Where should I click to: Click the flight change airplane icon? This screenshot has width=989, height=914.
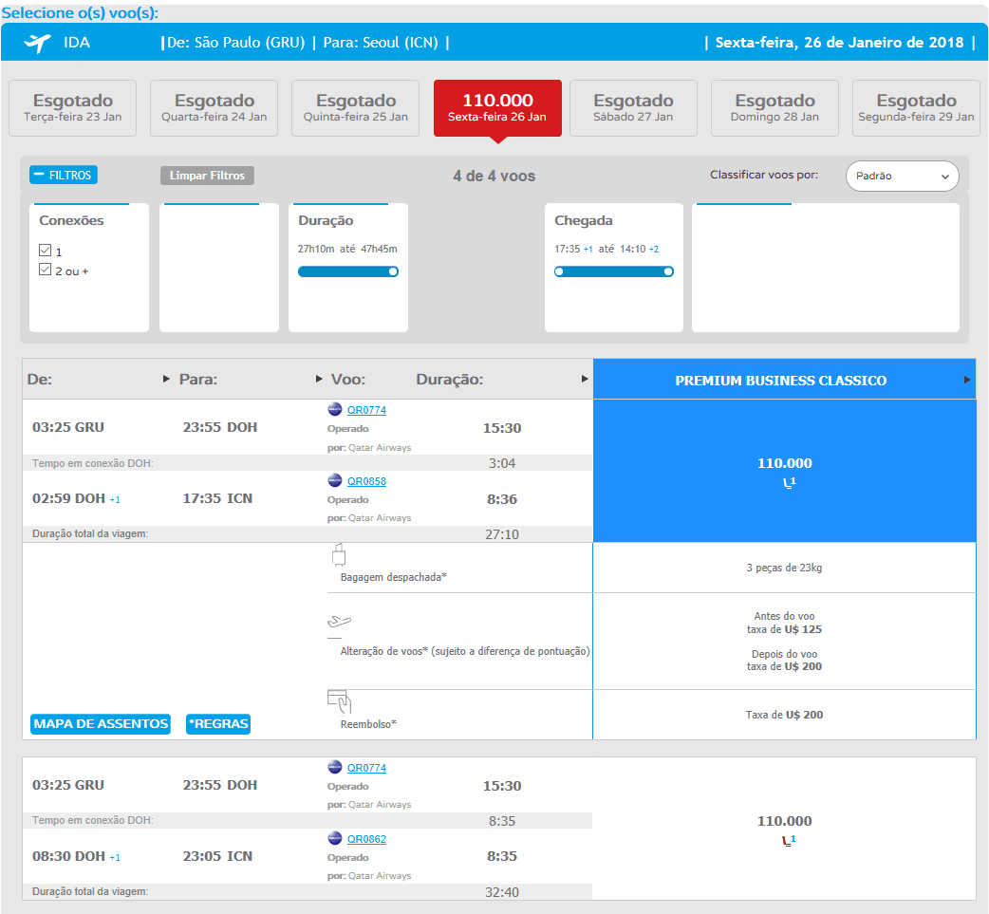point(339,622)
